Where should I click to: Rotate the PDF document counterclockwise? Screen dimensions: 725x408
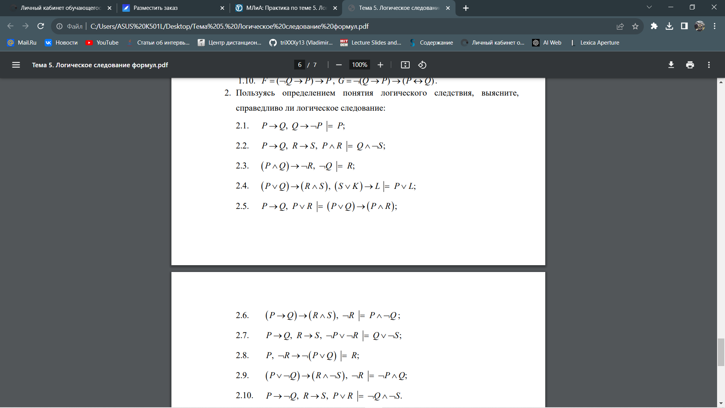422,65
